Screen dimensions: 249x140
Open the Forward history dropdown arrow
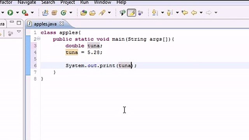tap(216, 12)
